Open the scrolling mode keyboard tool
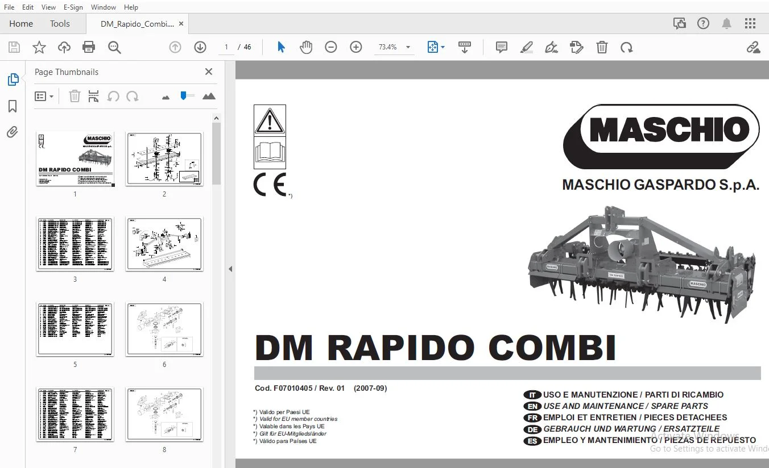769x468 pixels. [x=465, y=47]
